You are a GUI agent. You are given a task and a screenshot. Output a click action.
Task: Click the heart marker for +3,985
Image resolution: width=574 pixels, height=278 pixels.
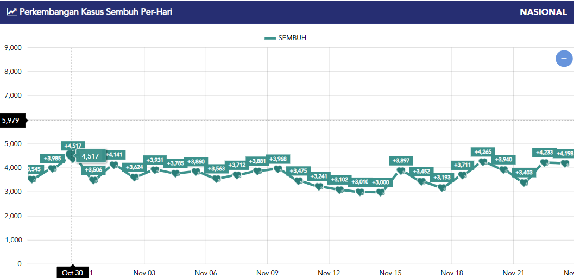point(52,169)
